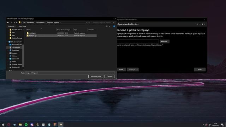Show hidden system tray icons
The image size is (226, 127).
[x=203, y=125]
